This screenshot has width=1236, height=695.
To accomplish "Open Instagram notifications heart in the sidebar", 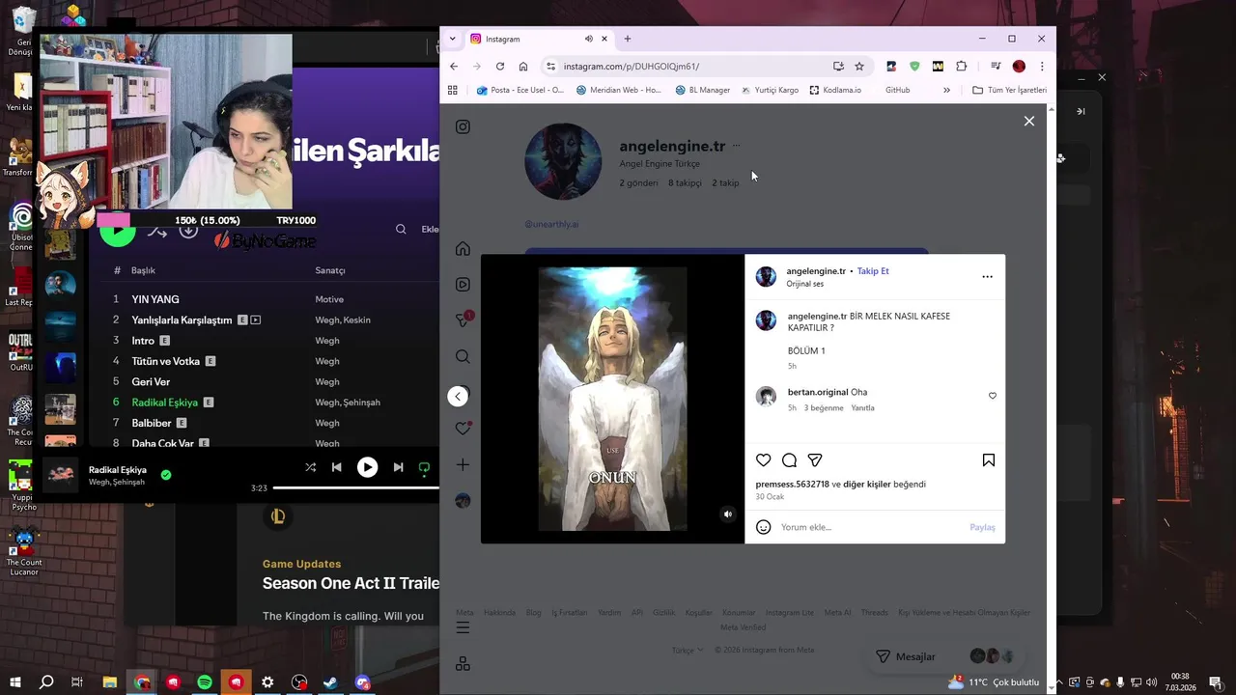I will pyautogui.click(x=463, y=429).
